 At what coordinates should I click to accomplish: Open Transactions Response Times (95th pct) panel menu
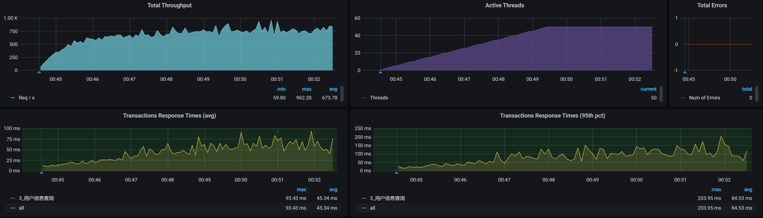click(552, 115)
